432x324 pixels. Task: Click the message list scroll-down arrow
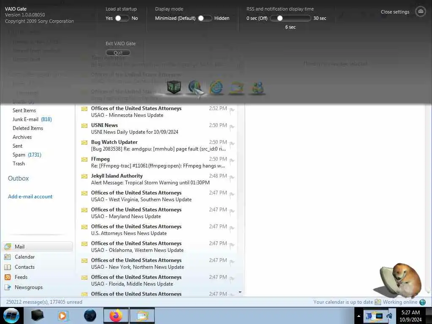click(240, 292)
